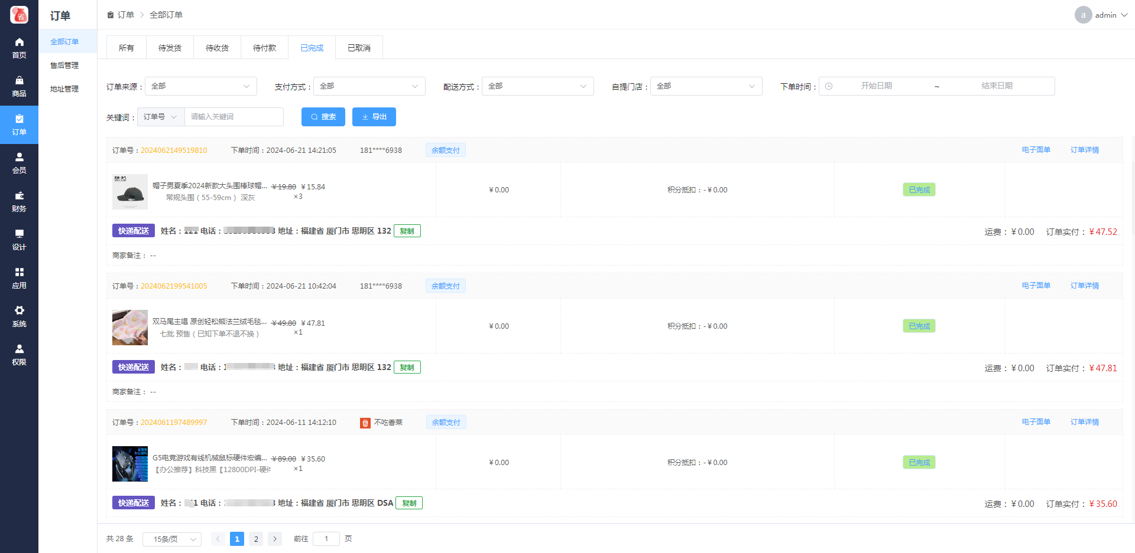Open the 15条/页 page size selector
Viewport: 1135px width, 553px height.
tap(172, 539)
